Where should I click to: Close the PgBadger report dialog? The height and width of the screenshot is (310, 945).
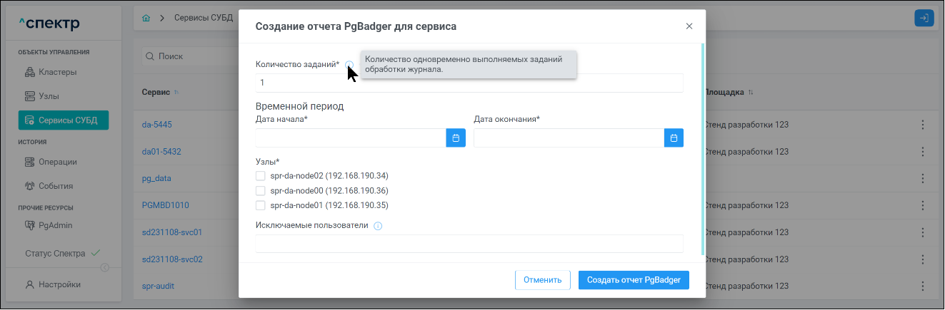tap(689, 26)
